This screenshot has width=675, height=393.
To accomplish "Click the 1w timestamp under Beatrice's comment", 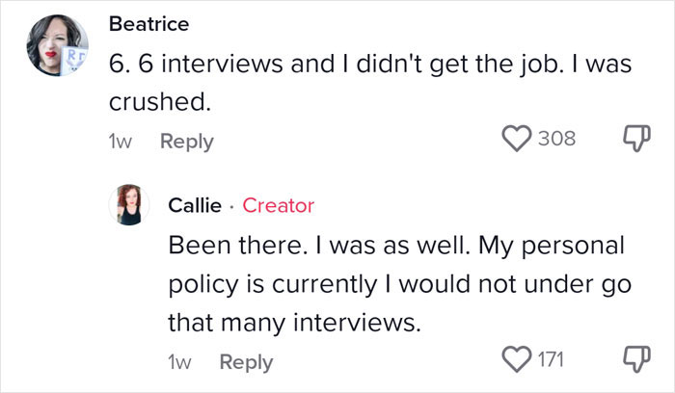I will click(120, 141).
